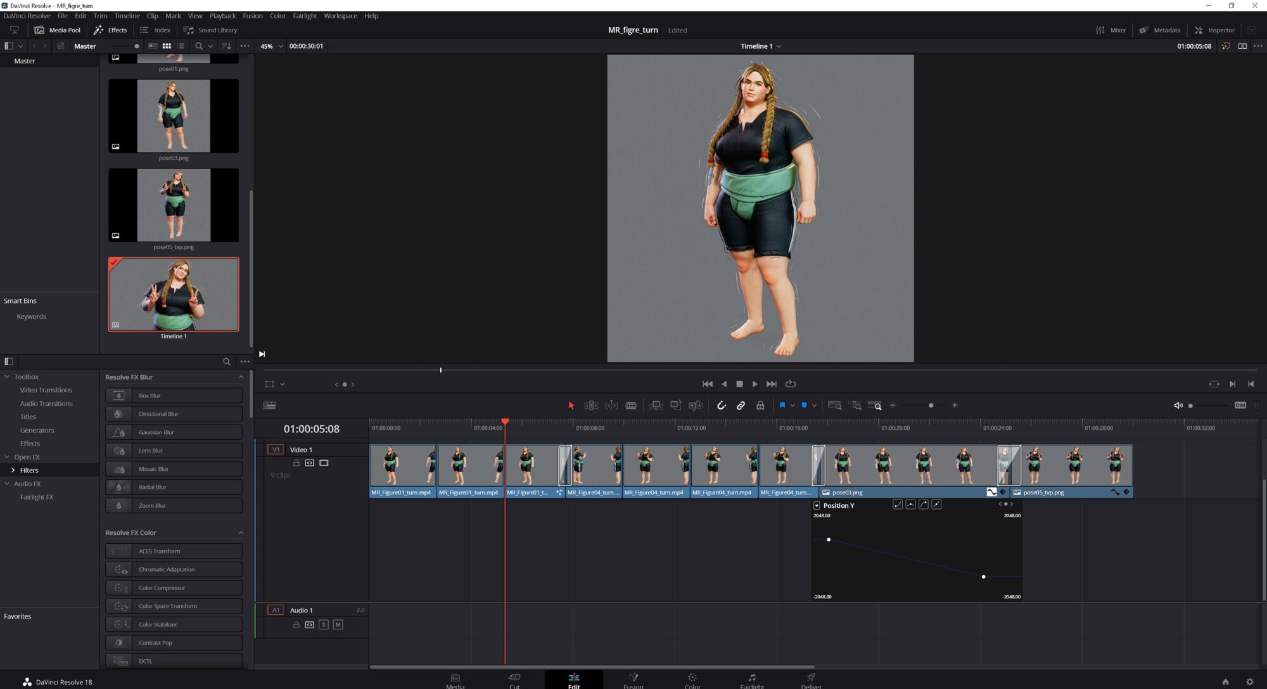1267x689 pixels.
Task: Open the Fusion menu
Action: 252,16
